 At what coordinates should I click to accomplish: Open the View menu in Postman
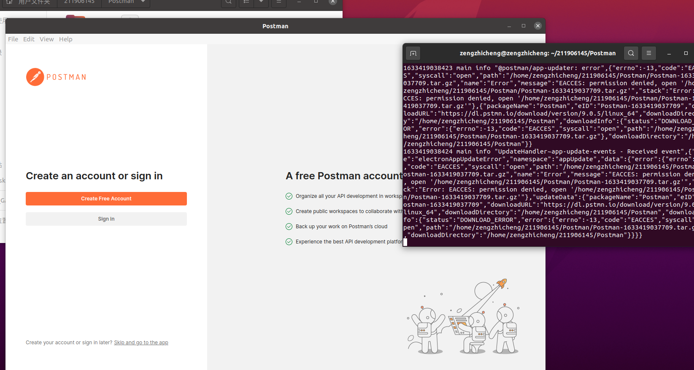click(x=46, y=39)
